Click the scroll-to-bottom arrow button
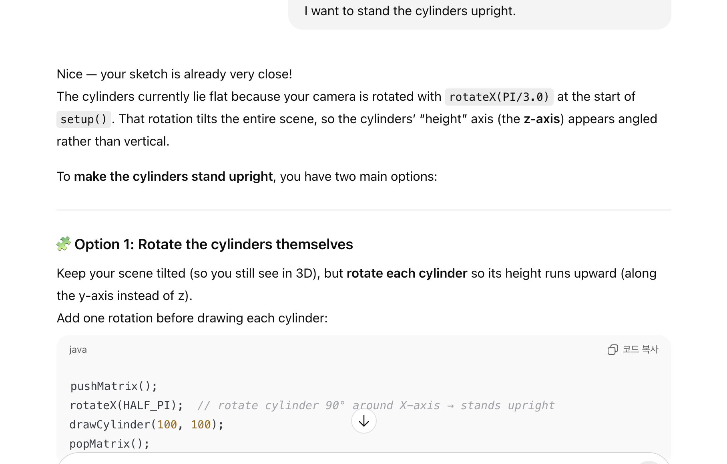Image resolution: width=727 pixels, height=464 pixels. (x=363, y=421)
